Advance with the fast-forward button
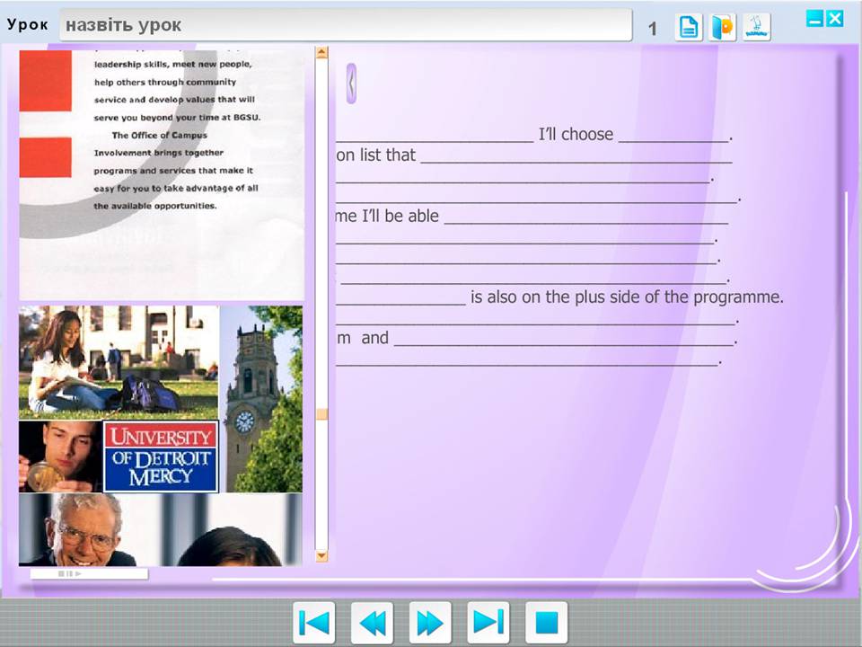Image resolution: width=862 pixels, height=647 pixels. pos(430,623)
